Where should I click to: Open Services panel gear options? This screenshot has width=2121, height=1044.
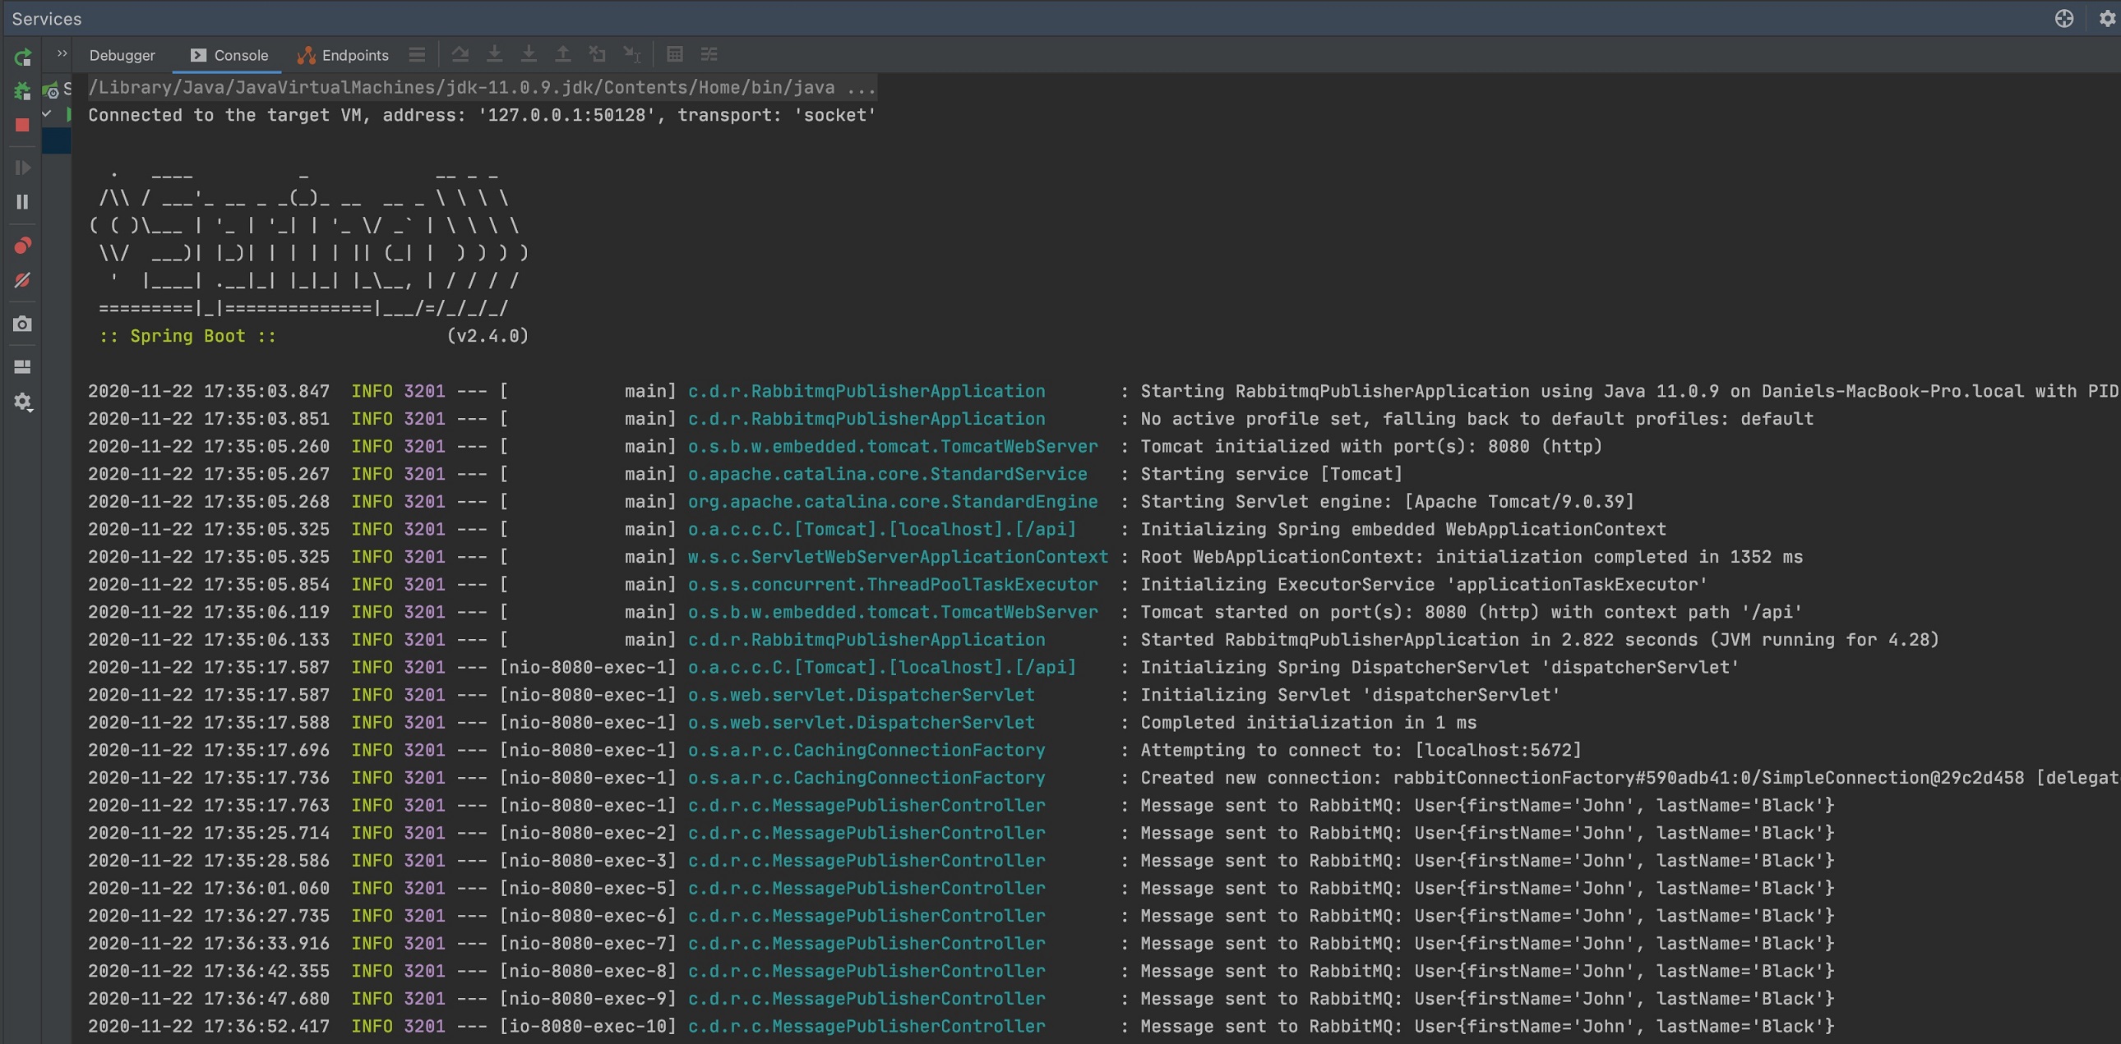pos(2106,19)
